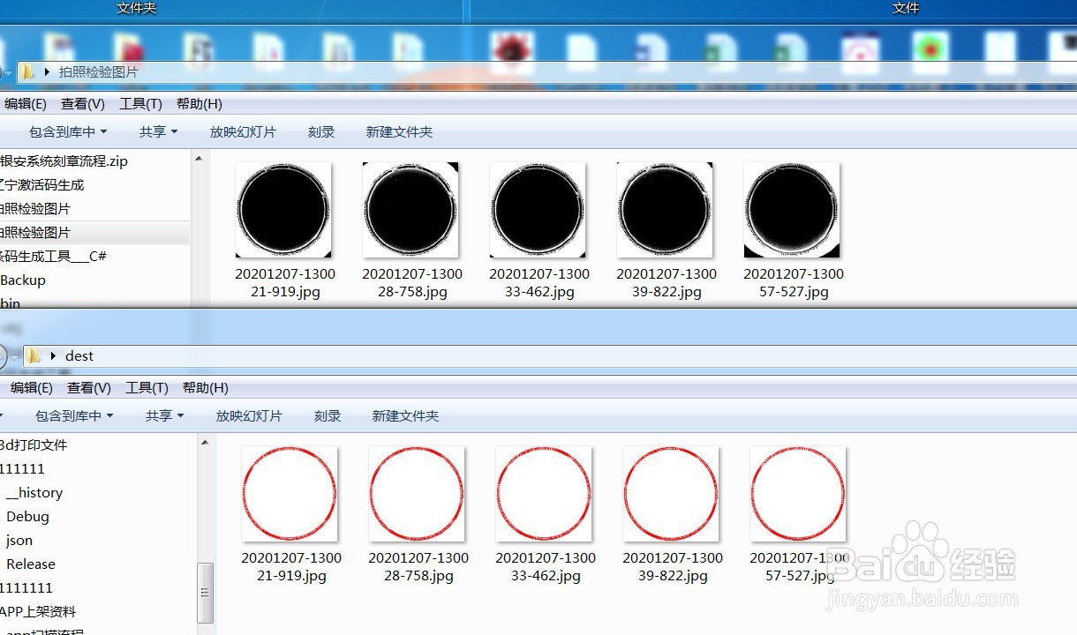1077x635 pixels.
Task: Open the 帮助(H) menu in the 拍照检验图片 window
Action: pos(200,104)
